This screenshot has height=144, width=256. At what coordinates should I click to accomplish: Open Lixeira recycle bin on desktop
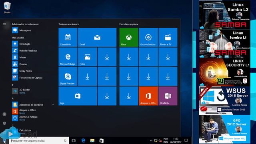(7, 8)
